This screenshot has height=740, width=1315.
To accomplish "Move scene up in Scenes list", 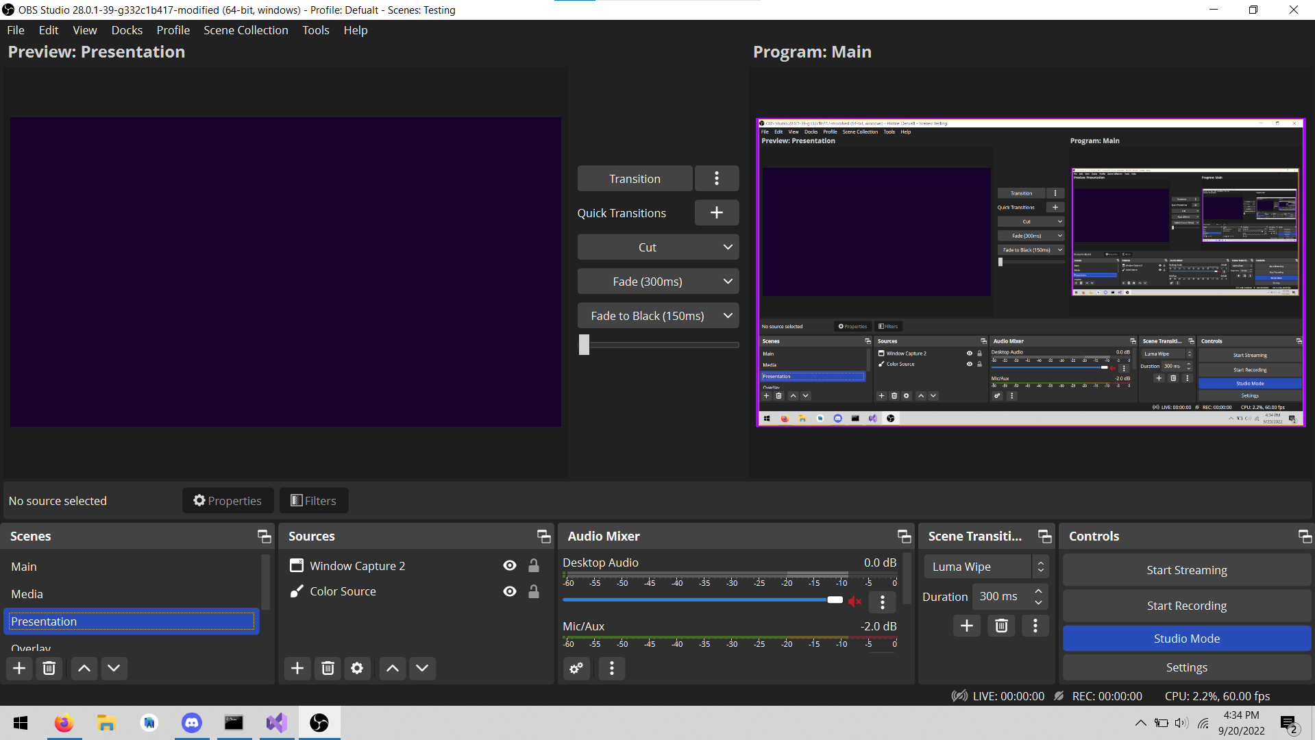I will click(84, 668).
